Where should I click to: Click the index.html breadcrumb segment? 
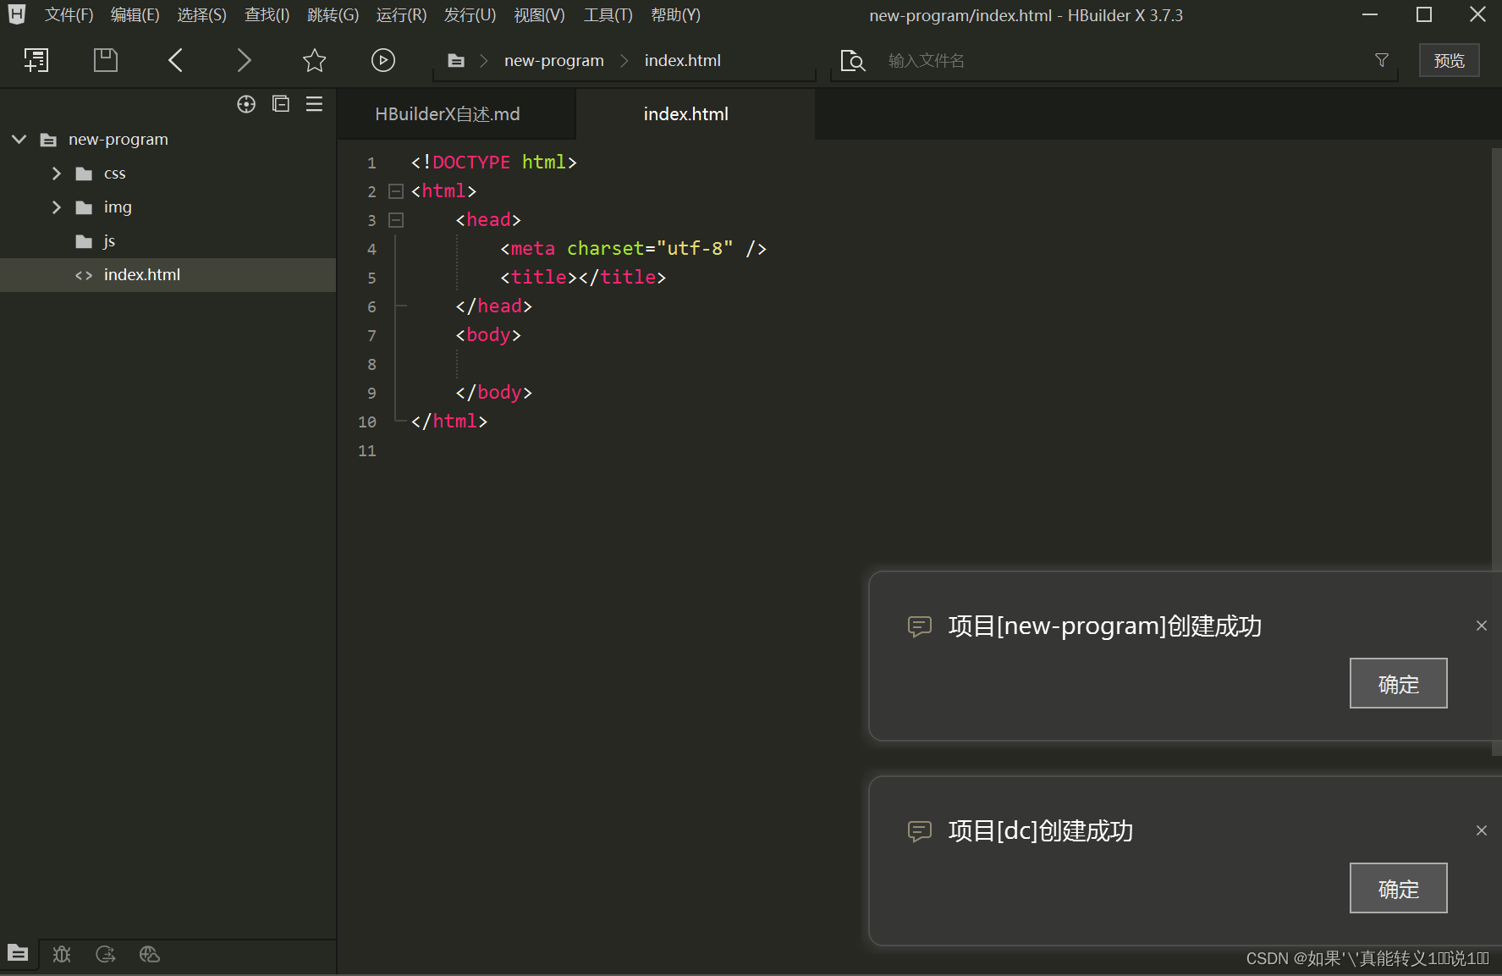tap(683, 61)
